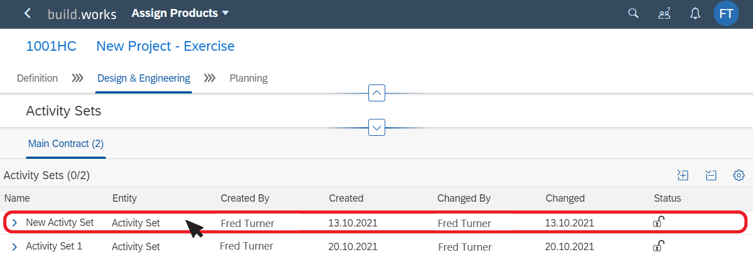This screenshot has width=753, height=258.
Task: Open the search magnifier icon
Action: tap(634, 14)
